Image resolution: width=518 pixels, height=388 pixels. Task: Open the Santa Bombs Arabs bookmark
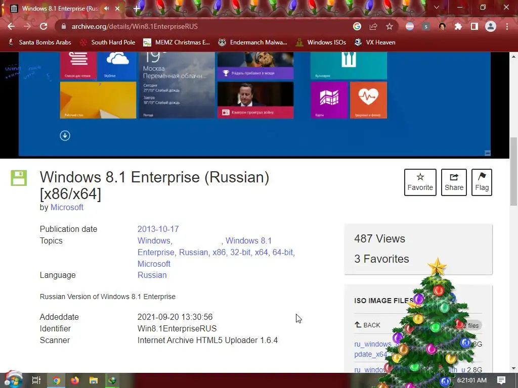pos(39,42)
